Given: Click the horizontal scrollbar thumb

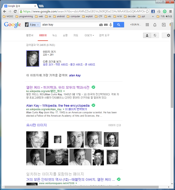Looking at the screenshot, I should click(82, 187).
